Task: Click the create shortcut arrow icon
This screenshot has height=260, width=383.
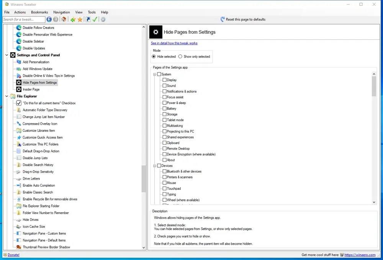Action: (88, 19)
